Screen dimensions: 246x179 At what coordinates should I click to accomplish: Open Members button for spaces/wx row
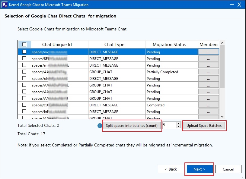209,52
